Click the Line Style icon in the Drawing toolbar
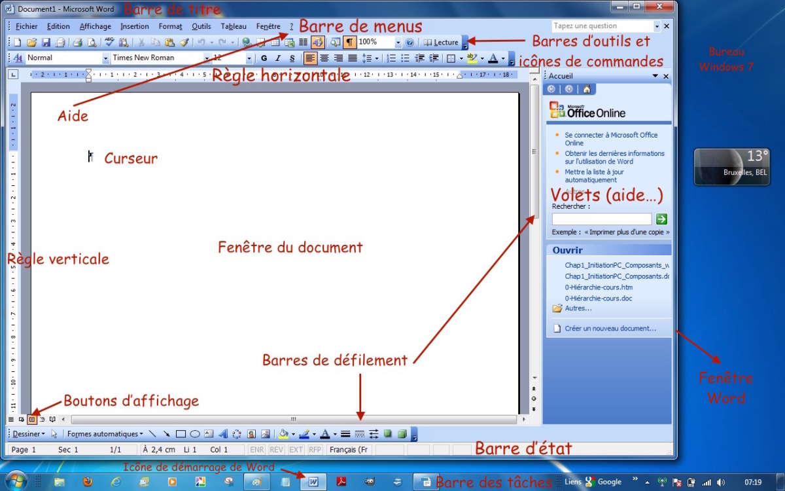785x491 pixels. pyautogui.click(x=345, y=434)
